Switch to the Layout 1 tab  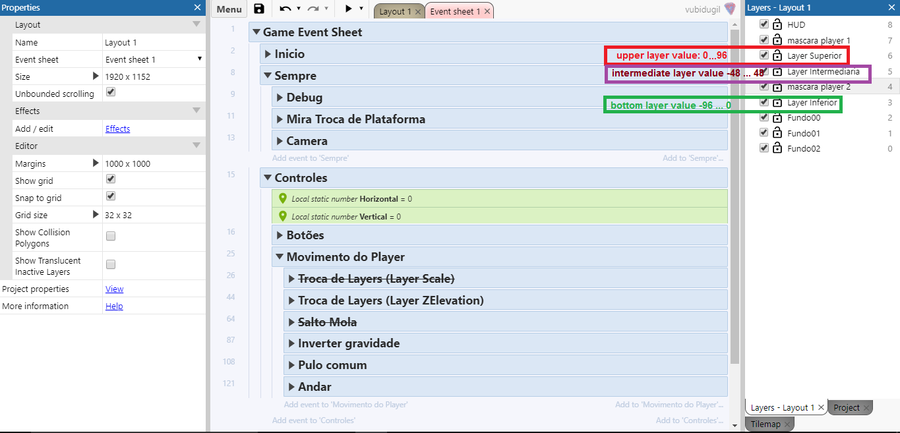(x=395, y=11)
